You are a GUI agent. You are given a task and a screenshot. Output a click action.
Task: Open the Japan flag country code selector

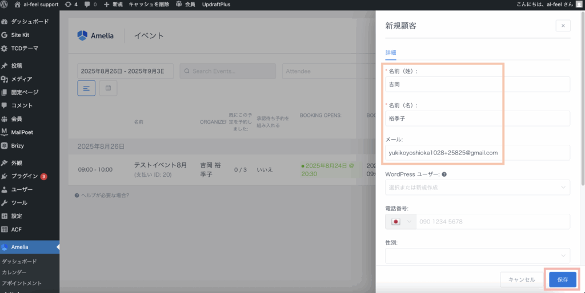pyautogui.click(x=400, y=221)
